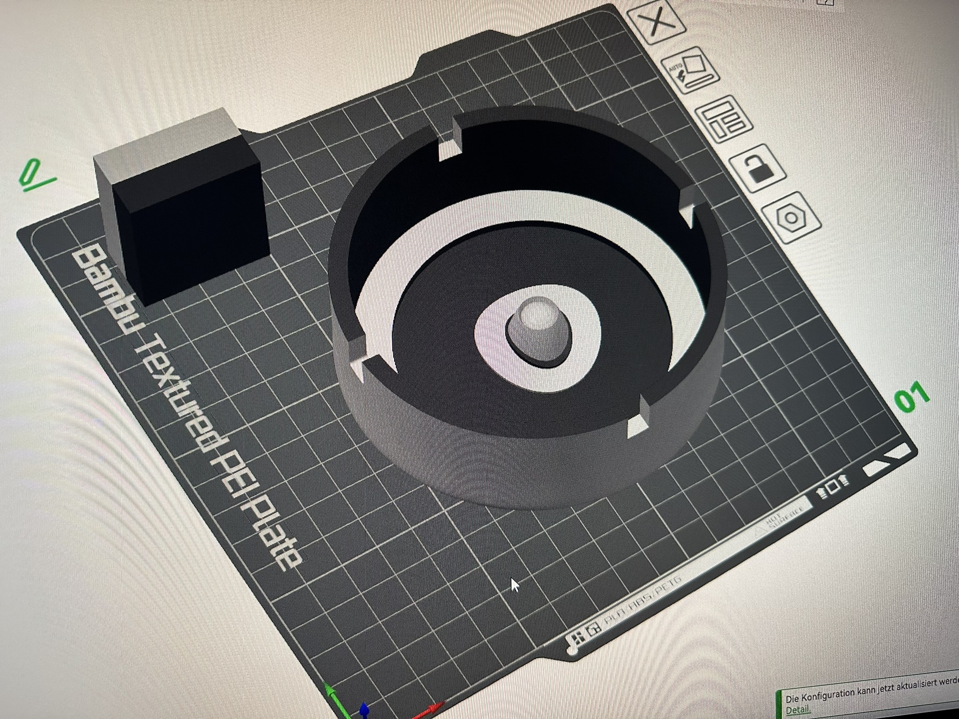959x719 pixels.
Task: Run auto-orient on the plate
Action: click(691, 70)
